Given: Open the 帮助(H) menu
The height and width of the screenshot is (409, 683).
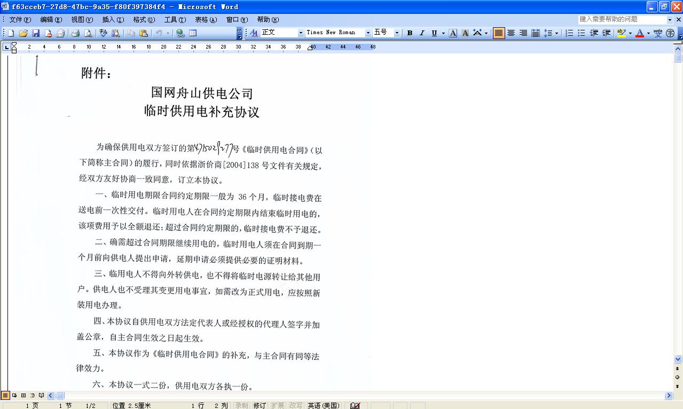Looking at the screenshot, I should click(x=268, y=20).
